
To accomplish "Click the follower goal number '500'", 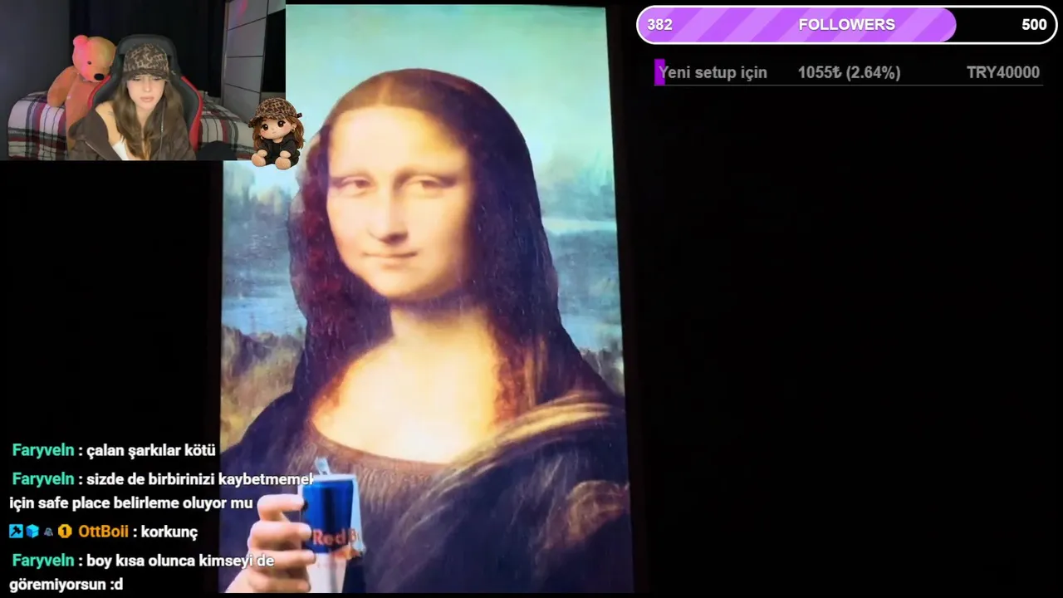I will click(1034, 25).
